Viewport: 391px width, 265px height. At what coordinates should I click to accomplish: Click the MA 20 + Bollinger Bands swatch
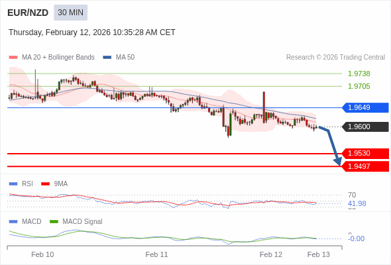pos(13,58)
